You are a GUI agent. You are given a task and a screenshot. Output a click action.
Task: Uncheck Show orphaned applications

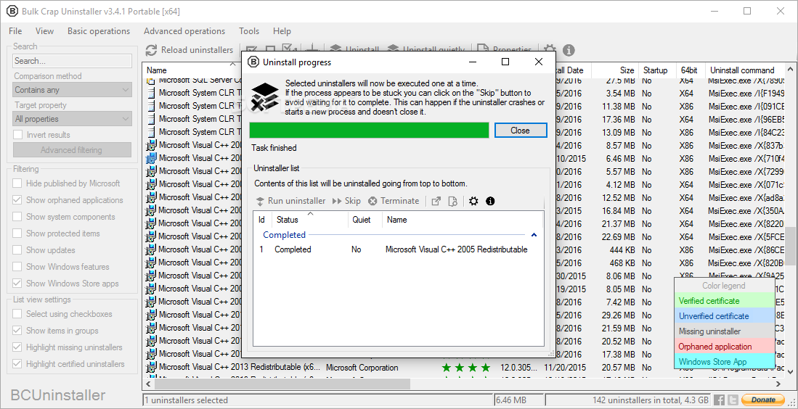(17, 200)
